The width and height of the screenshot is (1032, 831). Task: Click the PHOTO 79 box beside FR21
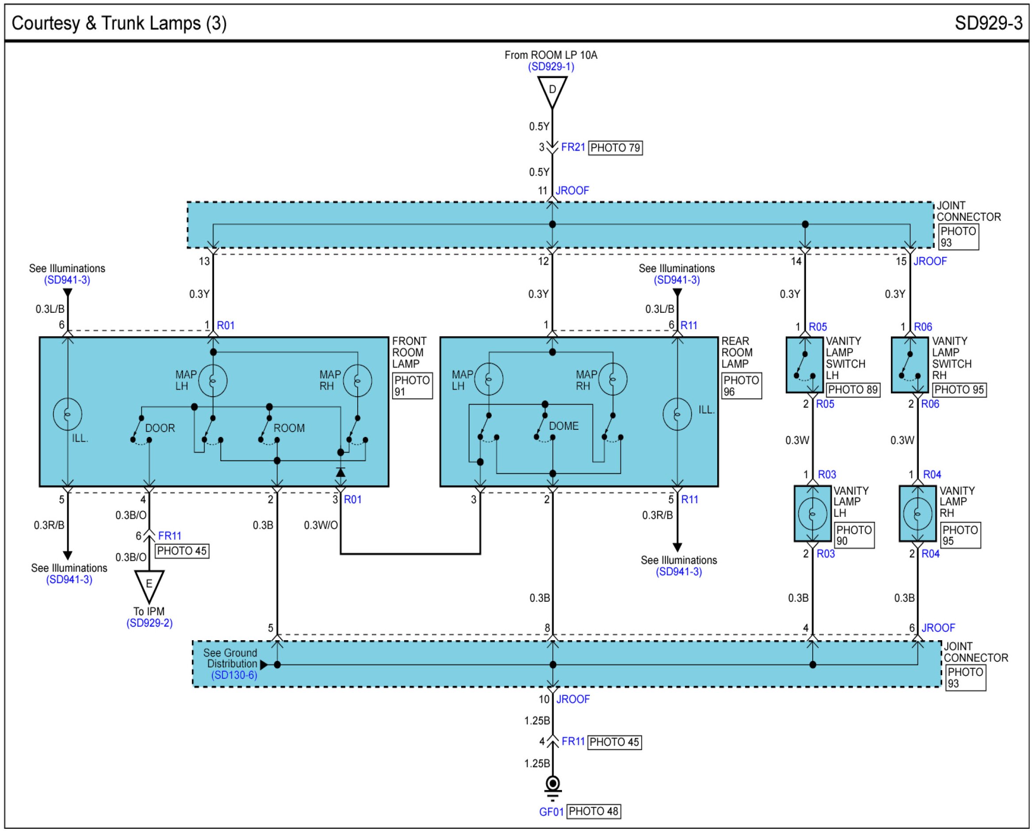[615, 148]
